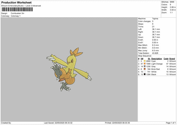Click the 'Brick Red' description in stop sequence
The image size is (177, 125).
155,69
